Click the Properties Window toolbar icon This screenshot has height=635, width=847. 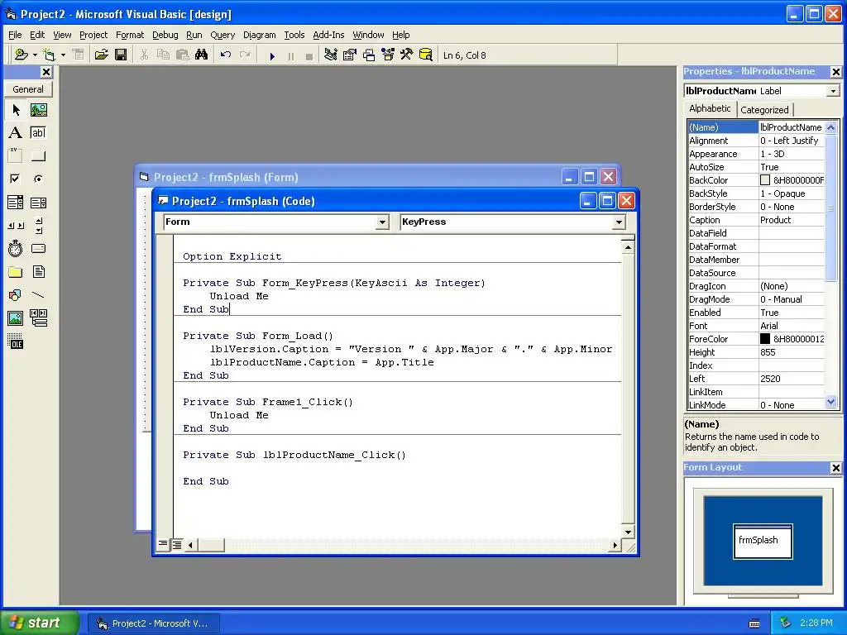click(x=350, y=55)
